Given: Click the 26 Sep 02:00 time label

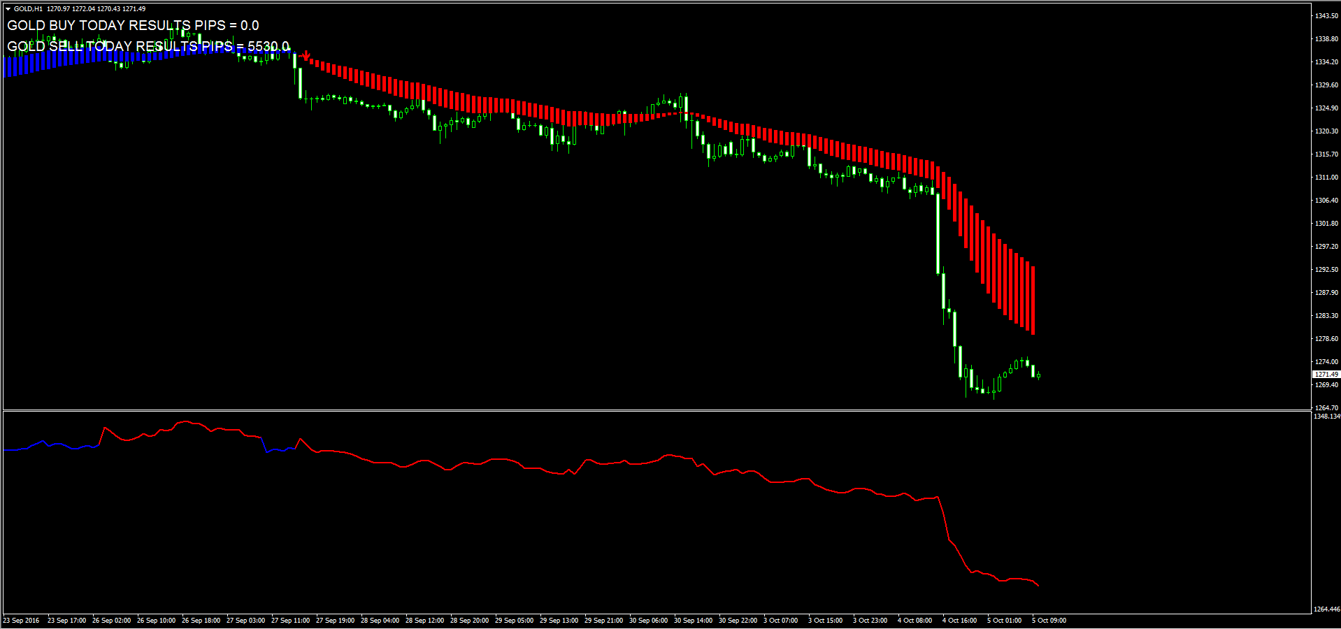Looking at the screenshot, I should 111,621.
